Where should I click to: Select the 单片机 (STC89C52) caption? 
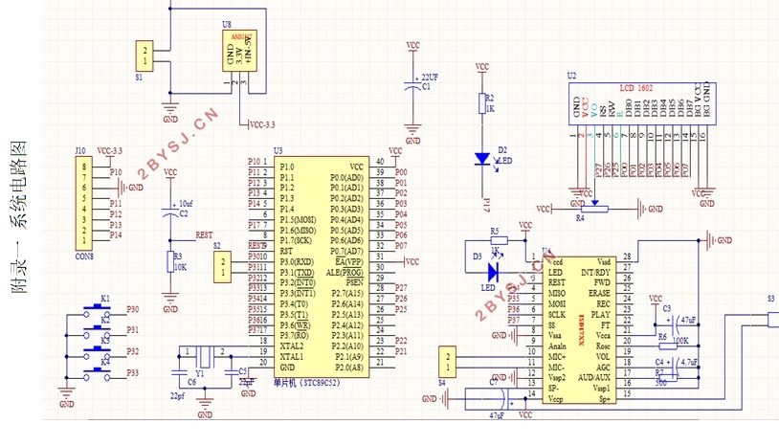pos(307,384)
